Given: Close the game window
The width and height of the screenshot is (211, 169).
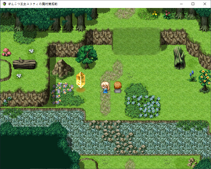Looking at the screenshot, I should [x=205, y=4].
